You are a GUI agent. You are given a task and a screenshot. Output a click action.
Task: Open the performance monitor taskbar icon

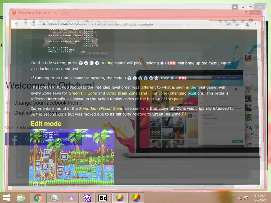click(54, 198)
